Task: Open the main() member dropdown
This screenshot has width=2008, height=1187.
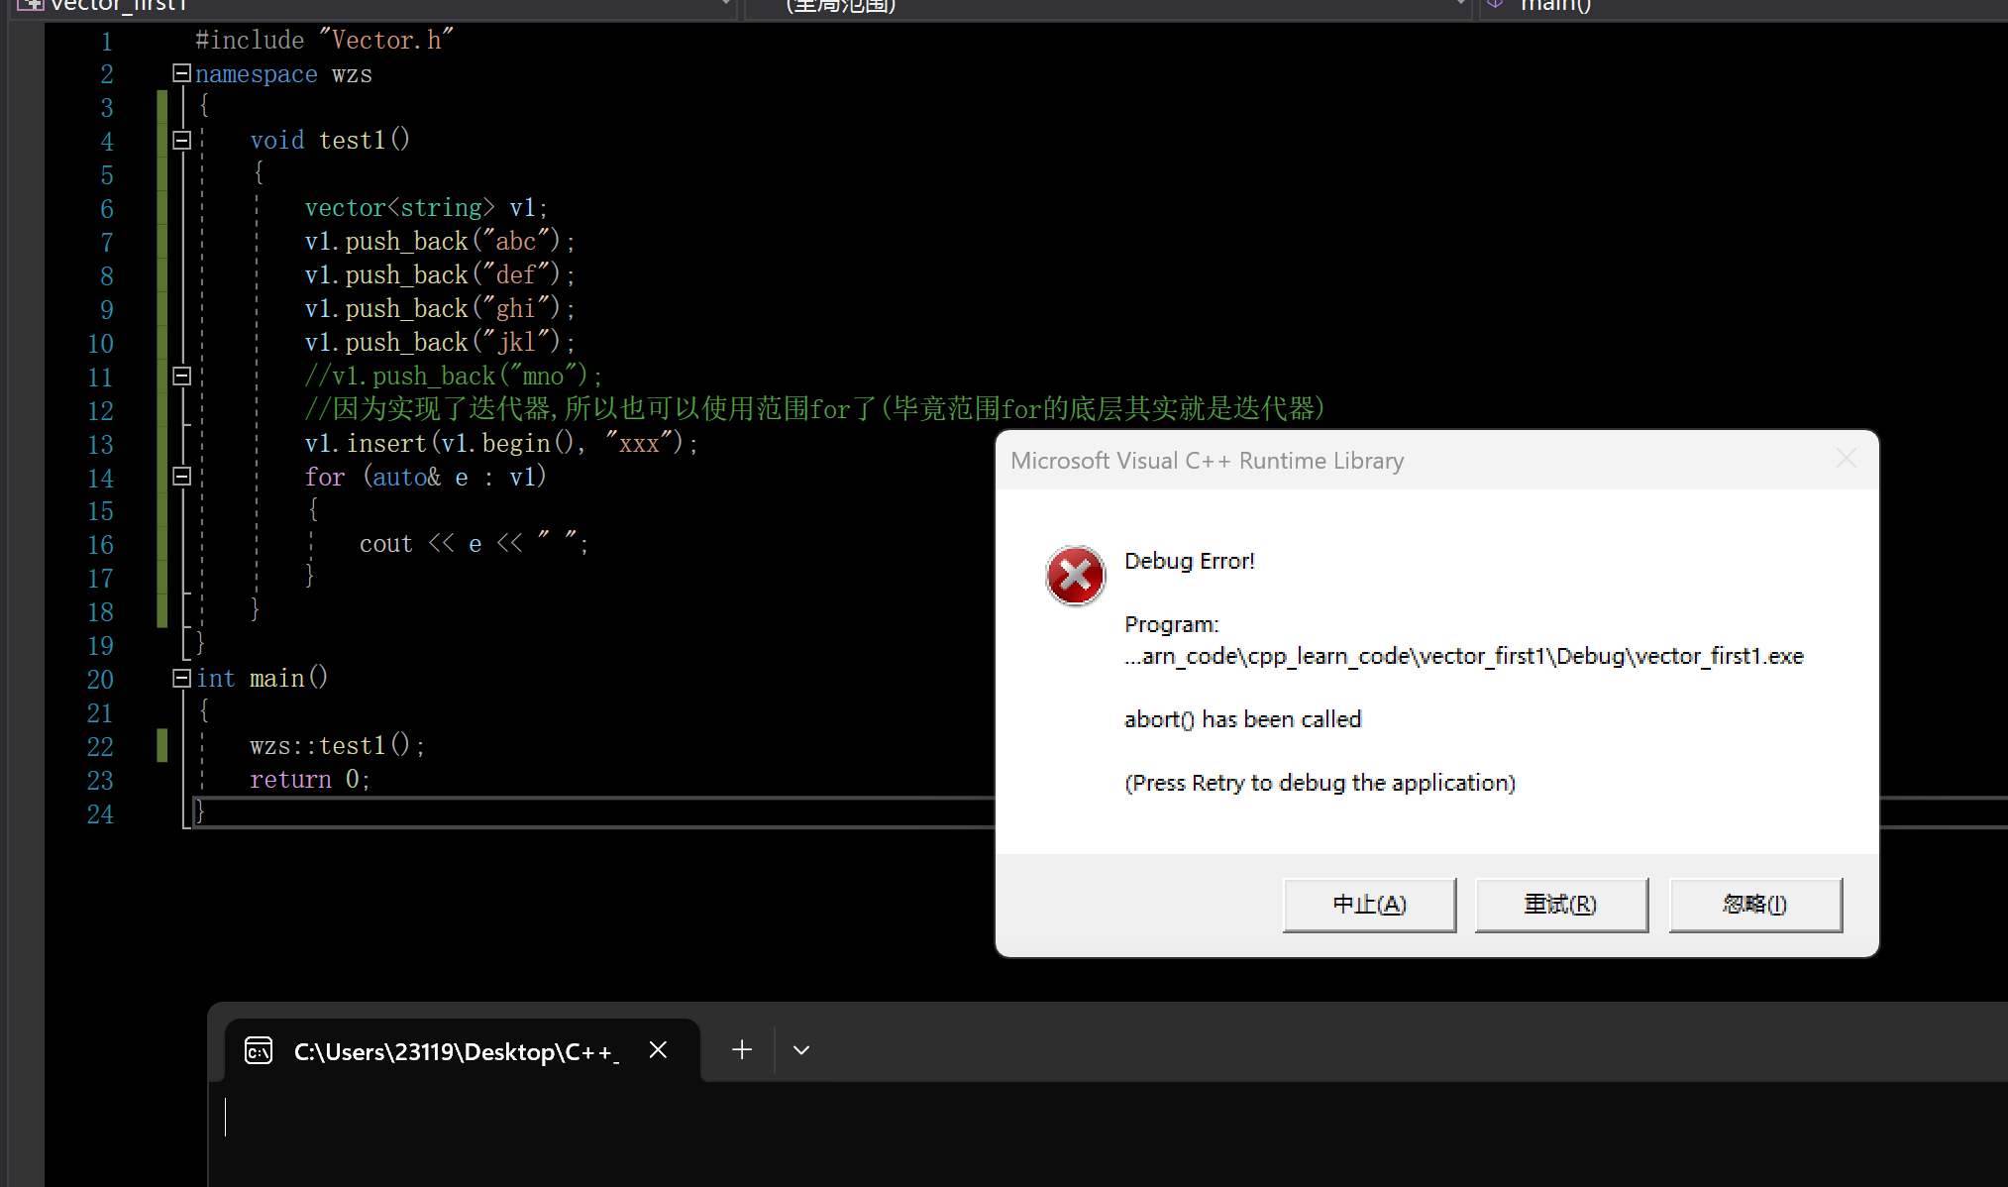Action: click(x=1744, y=6)
